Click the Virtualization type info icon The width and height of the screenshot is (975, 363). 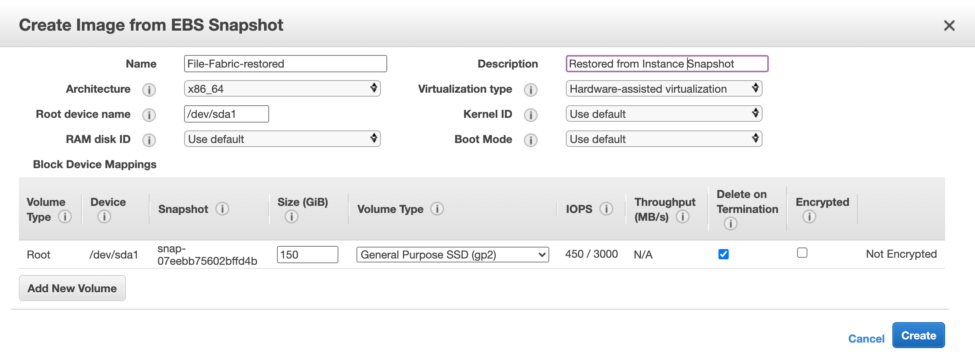[530, 90]
